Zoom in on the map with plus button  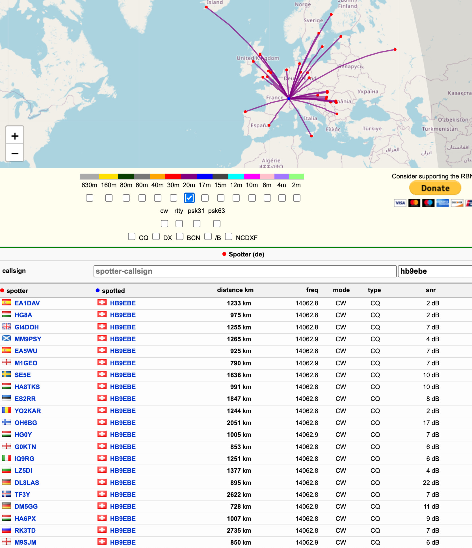[15, 136]
